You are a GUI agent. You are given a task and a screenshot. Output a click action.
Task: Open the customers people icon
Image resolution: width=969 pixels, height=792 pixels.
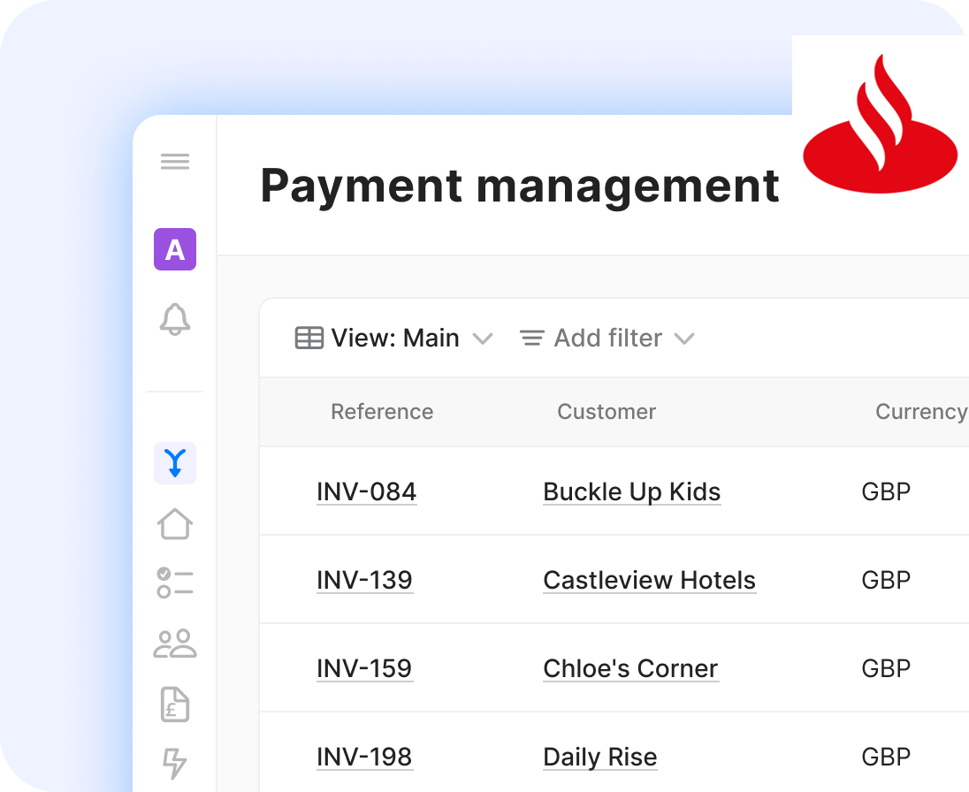pyautogui.click(x=175, y=643)
